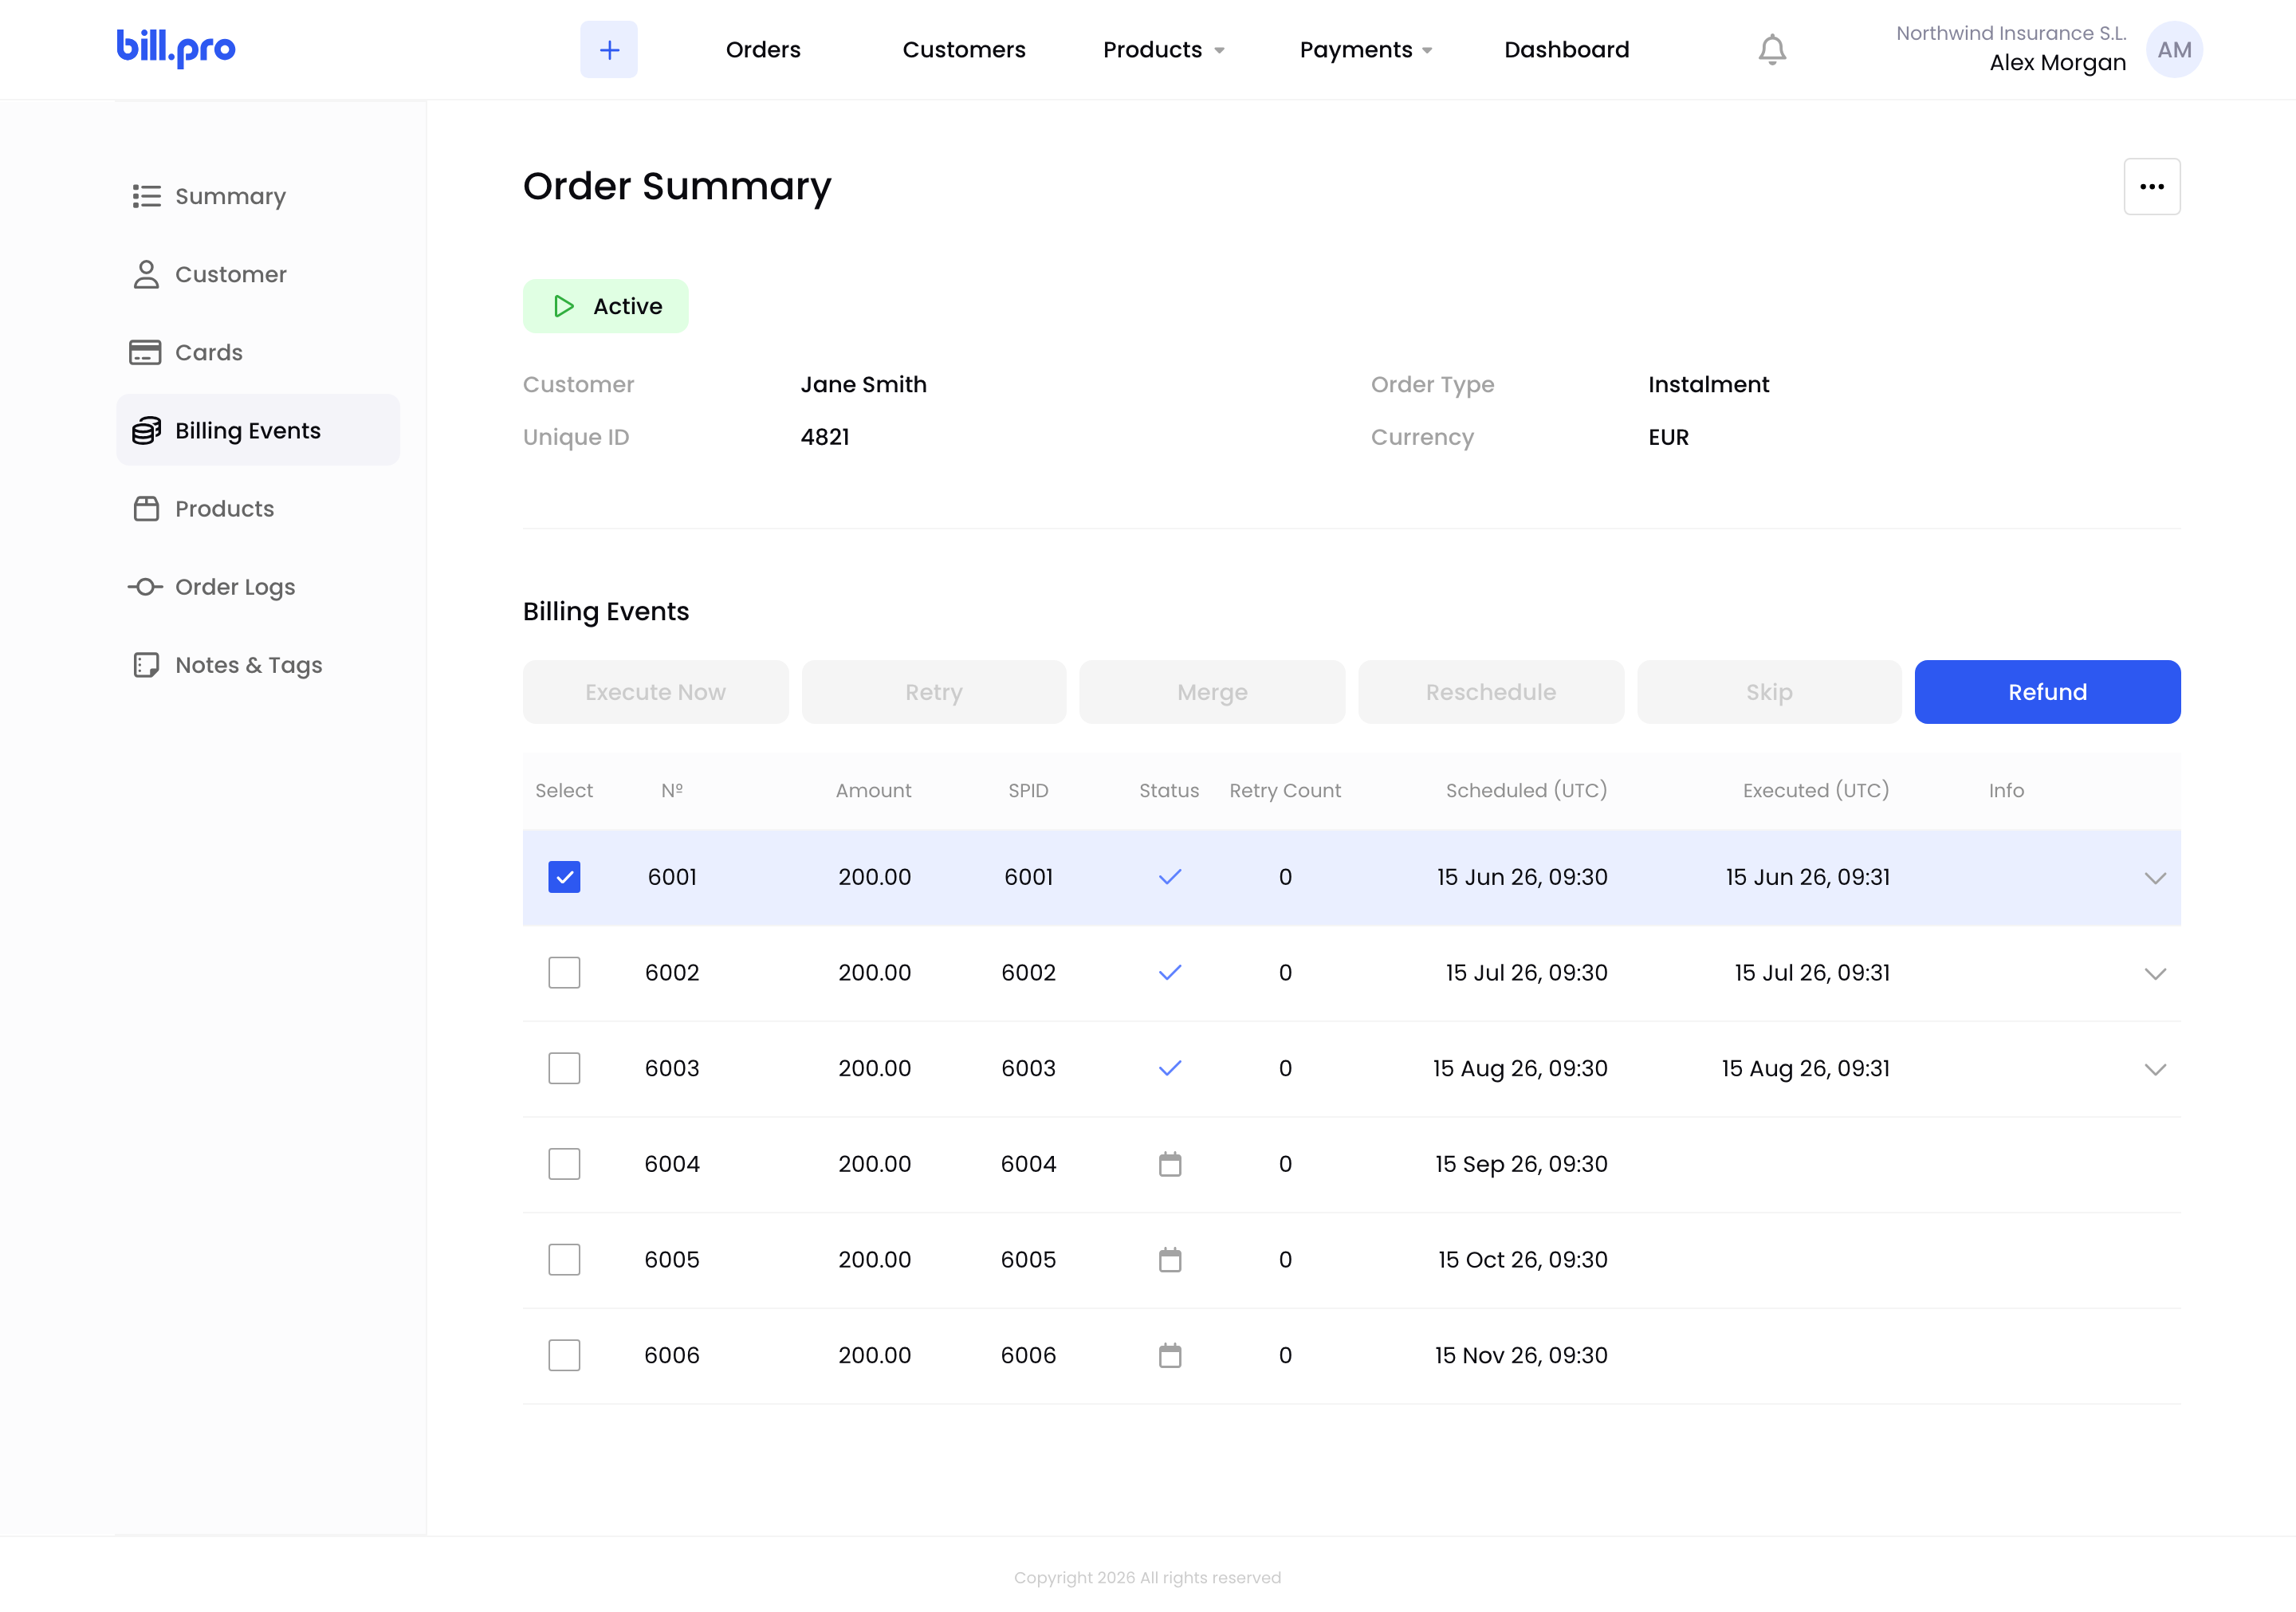2296x1612 pixels.
Task: Open the Products dropdown in top navigation
Action: (x=1164, y=50)
